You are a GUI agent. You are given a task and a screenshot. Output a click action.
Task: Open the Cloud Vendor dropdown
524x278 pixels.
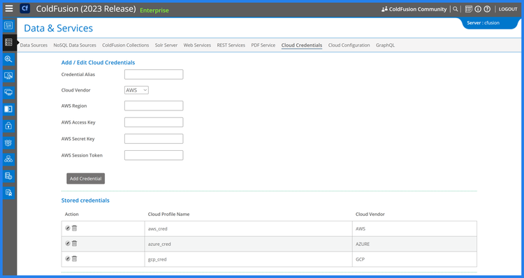(136, 90)
